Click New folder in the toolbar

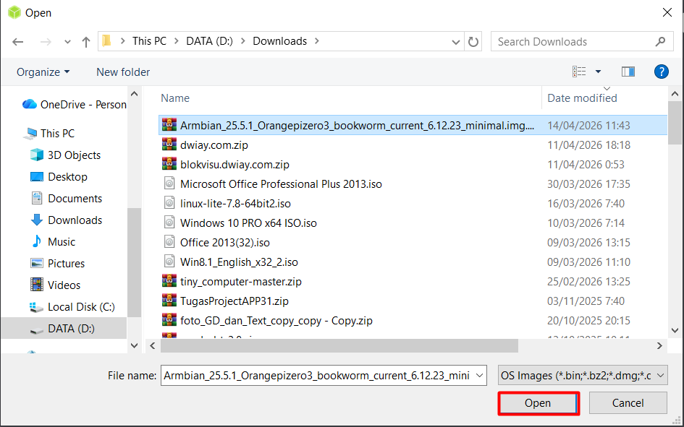click(123, 72)
